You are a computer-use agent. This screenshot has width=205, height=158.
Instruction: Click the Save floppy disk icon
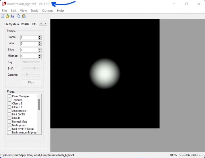tap(13, 16)
